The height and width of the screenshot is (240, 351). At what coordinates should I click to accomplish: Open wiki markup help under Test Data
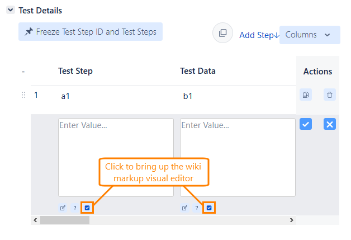click(x=197, y=208)
